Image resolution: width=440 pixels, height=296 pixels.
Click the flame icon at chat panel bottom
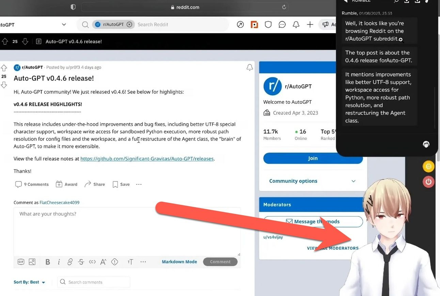[426, 144]
